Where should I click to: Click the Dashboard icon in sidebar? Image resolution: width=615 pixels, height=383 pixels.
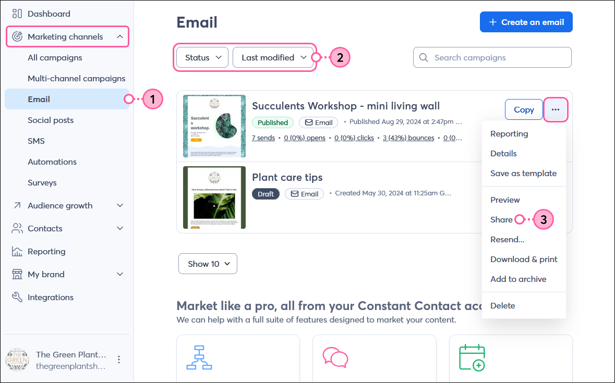[x=17, y=14]
